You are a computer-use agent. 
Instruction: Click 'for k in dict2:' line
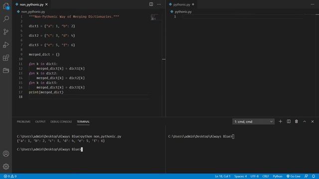[43, 73]
